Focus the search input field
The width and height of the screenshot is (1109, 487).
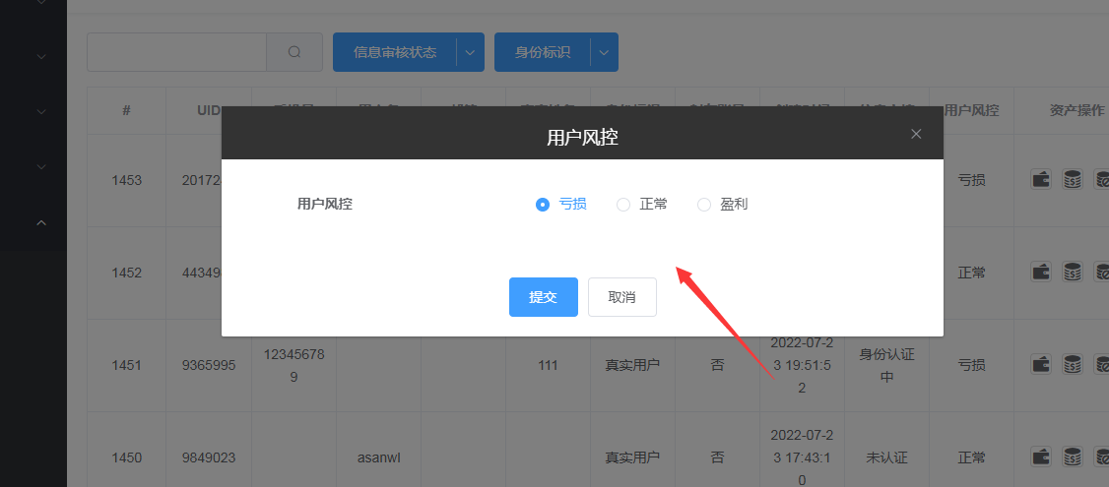[x=176, y=52]
